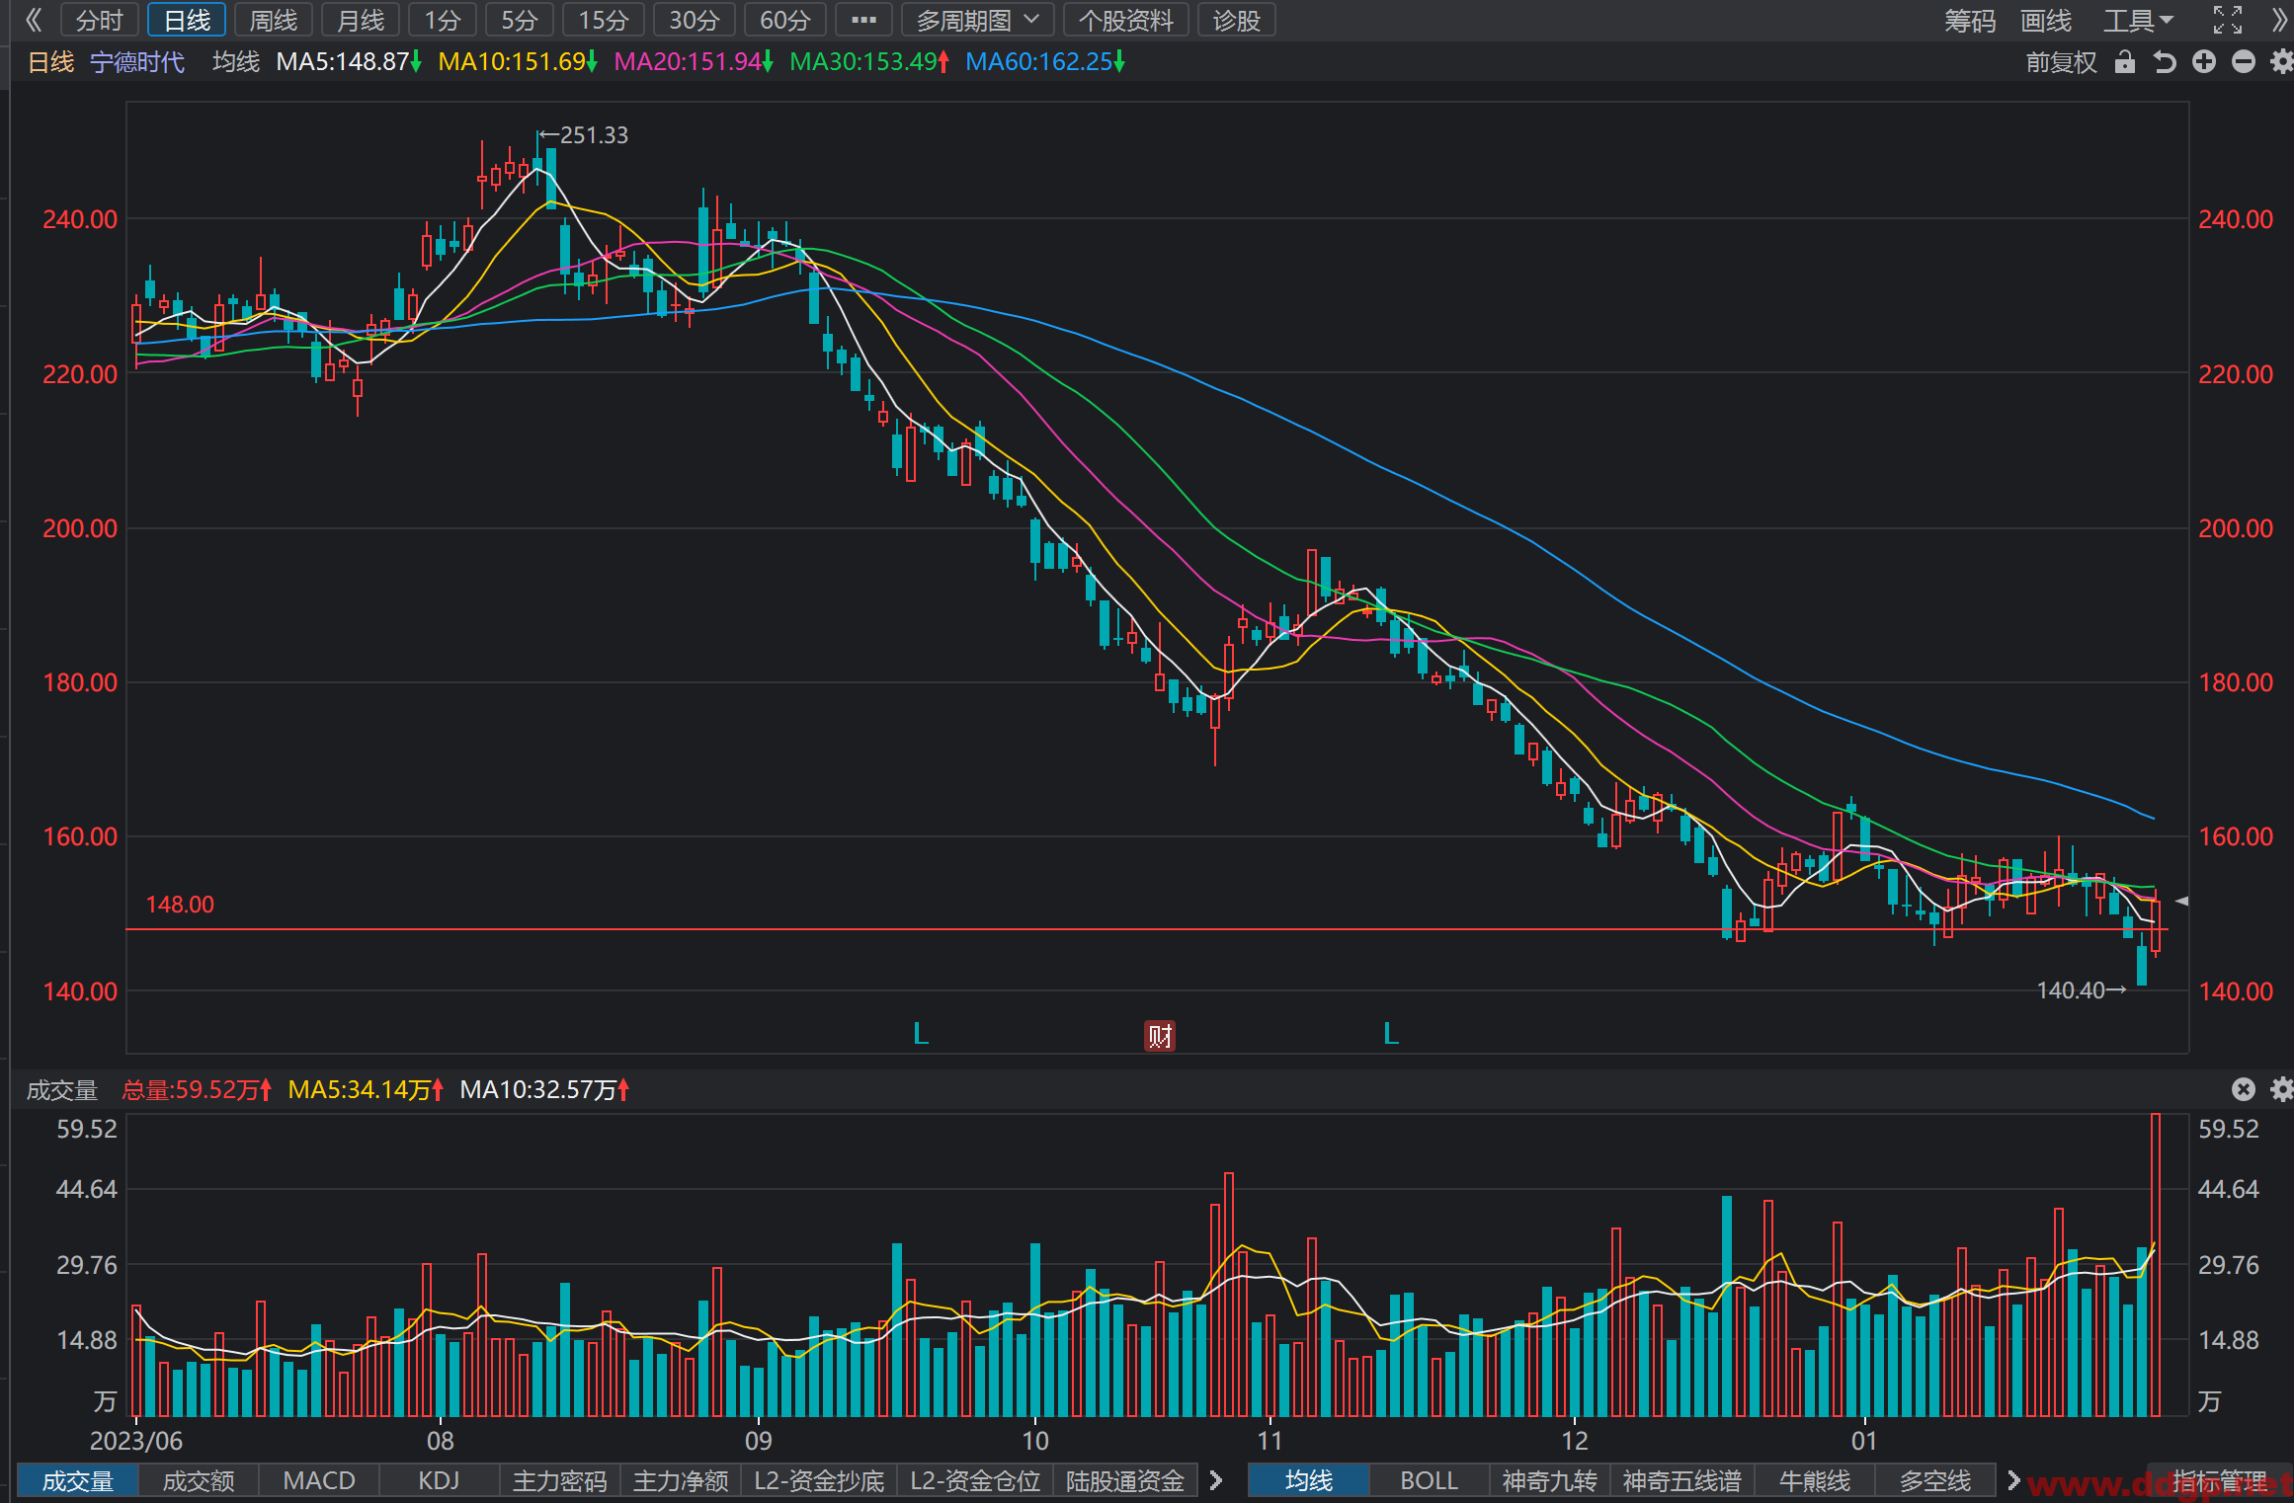Screen dimensions: 2294x1503
Task: Select 15分 period
Action: pyautogui.click(x=604, y=20)
